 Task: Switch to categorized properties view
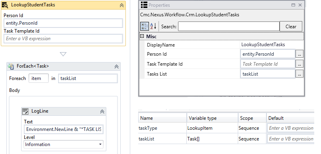pos(145,26)
